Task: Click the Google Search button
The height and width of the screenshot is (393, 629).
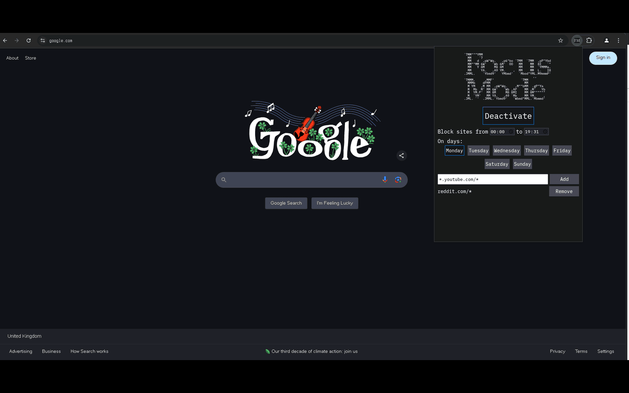Action: [x=286, y=203]
